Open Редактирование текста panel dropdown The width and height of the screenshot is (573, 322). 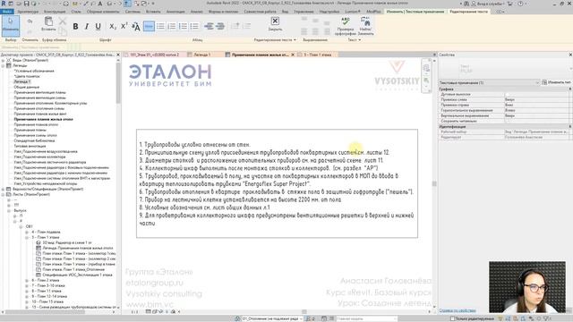click(x=295, y=39)
